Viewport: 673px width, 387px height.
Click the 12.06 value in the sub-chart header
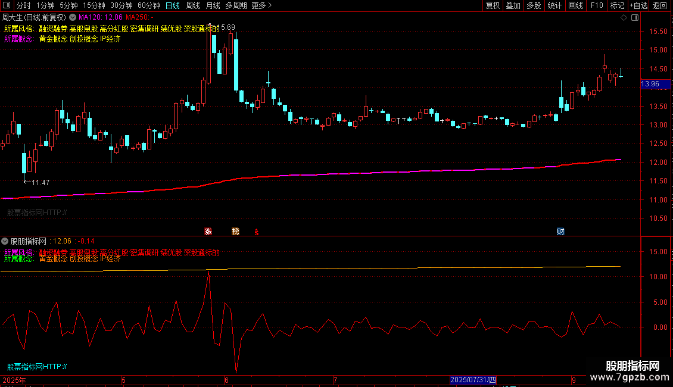coord(62,242)
